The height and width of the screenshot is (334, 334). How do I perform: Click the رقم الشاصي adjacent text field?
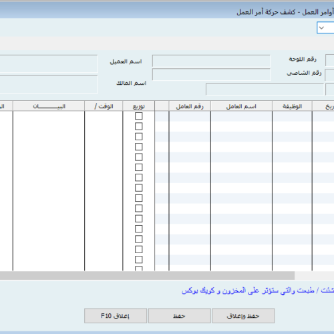click(211, 75)
